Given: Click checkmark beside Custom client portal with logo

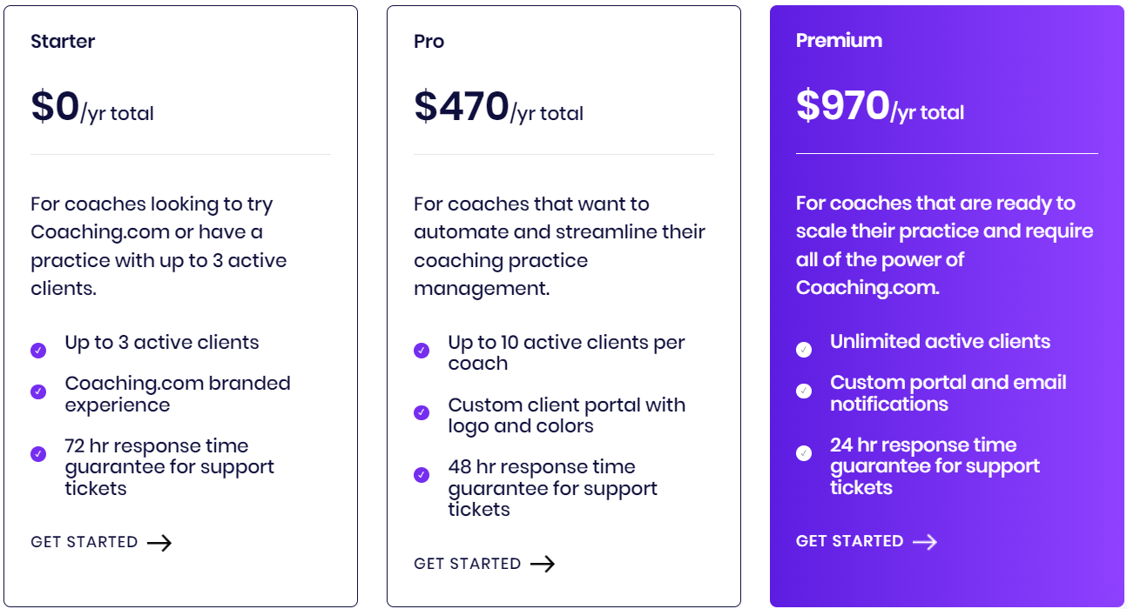Looking at the screenshot, I should coord(422,412).
